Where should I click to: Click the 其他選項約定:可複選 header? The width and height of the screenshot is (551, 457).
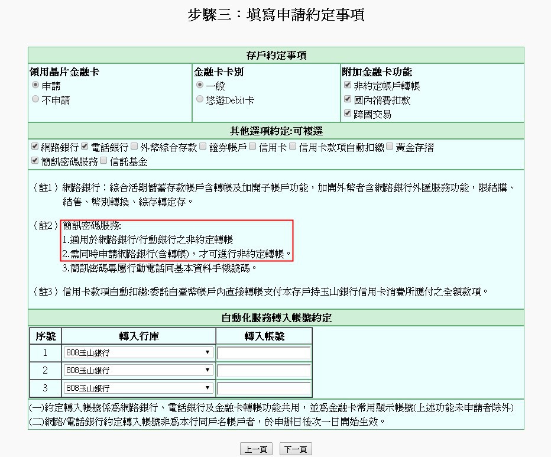(276, 131)
